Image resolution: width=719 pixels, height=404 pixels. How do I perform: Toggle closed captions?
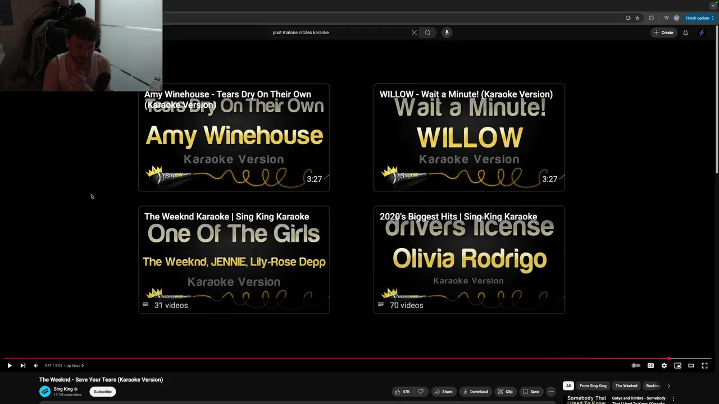(650, 365)
